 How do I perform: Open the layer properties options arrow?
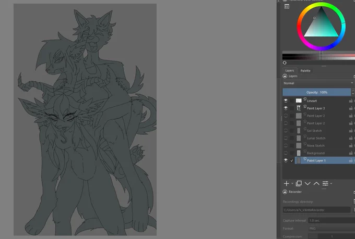[331, 183]
